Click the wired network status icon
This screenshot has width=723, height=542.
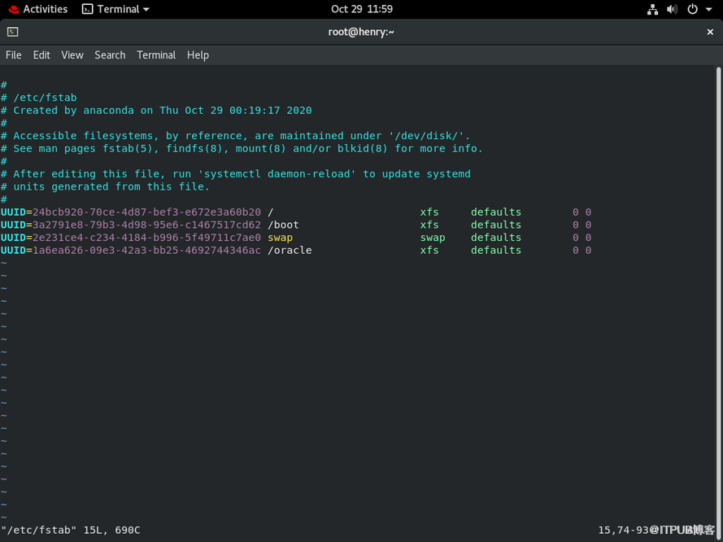(652, 9)
